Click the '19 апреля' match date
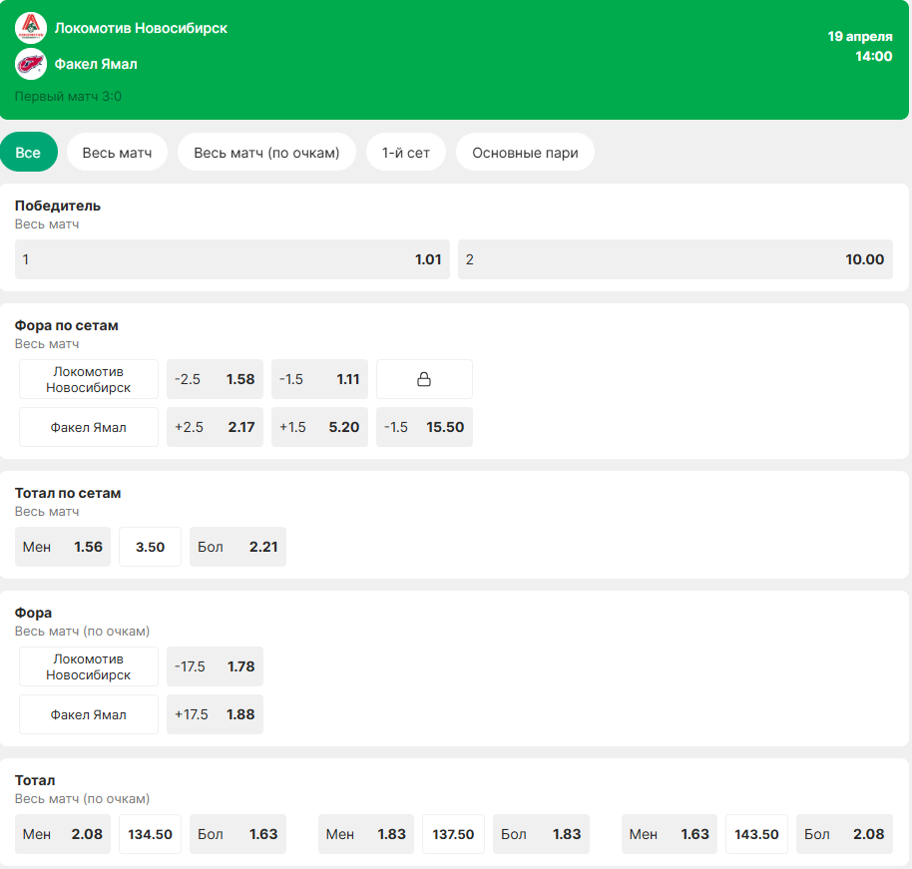 [860, 36]
